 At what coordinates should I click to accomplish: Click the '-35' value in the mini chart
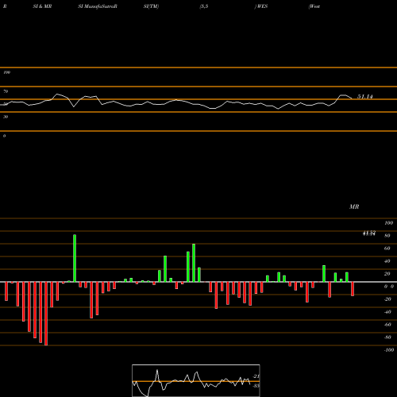[256, 386]
